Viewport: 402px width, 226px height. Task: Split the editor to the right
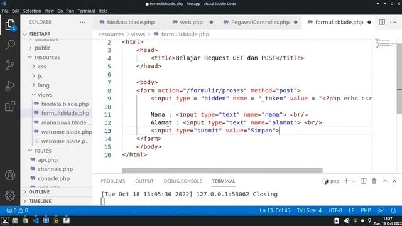pos(382,23)
